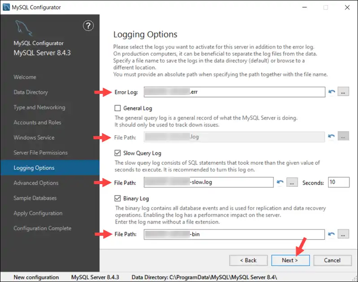Screen dimensions: 358x282
Task: Cancel the configuration wizard
Action: (x=332, y=260)
